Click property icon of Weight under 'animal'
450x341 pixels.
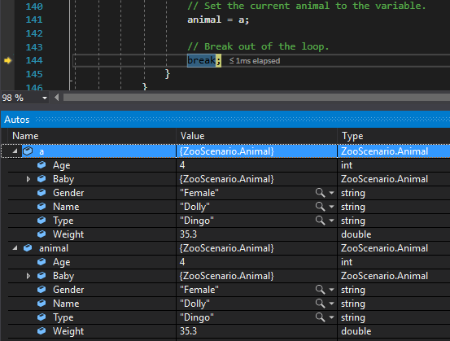pyautogui.click(x=42, y=331)
